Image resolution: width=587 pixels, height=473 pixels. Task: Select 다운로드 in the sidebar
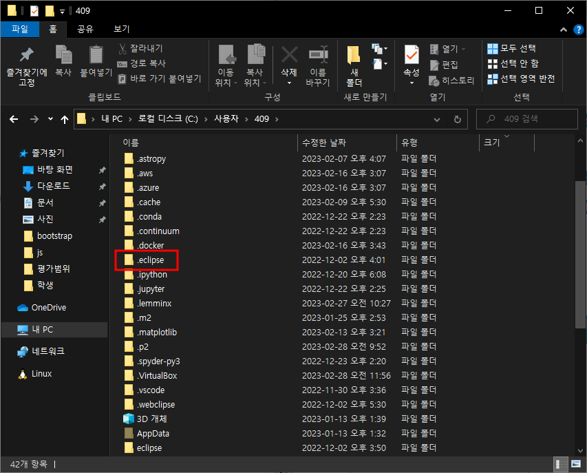click(54, 186)
